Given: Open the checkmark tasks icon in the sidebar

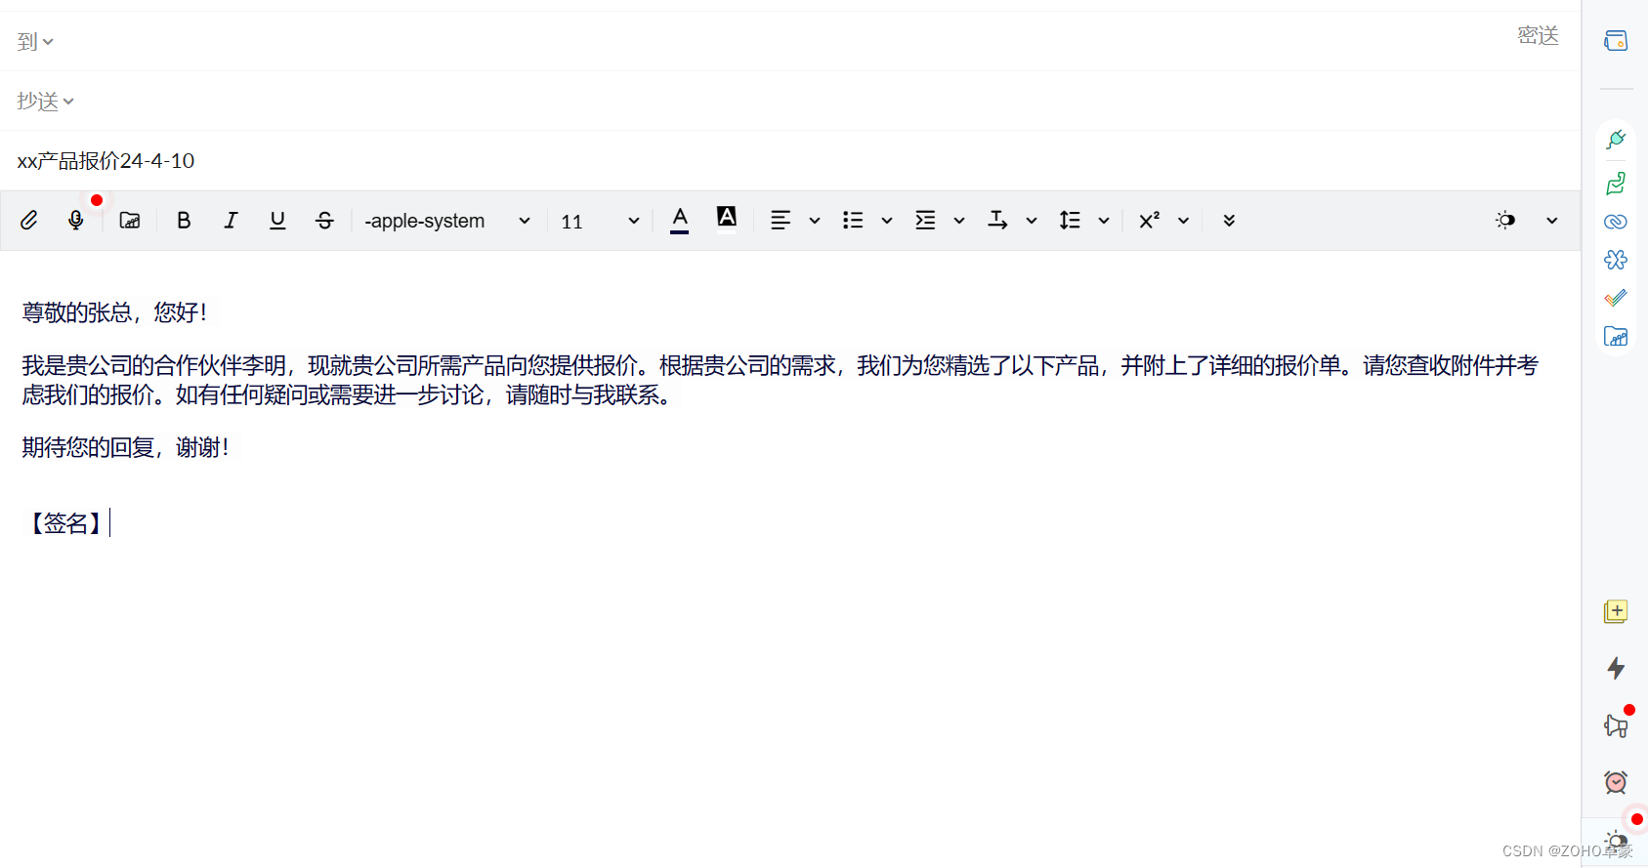Looking at the screenshot, I should point(1616,298).
